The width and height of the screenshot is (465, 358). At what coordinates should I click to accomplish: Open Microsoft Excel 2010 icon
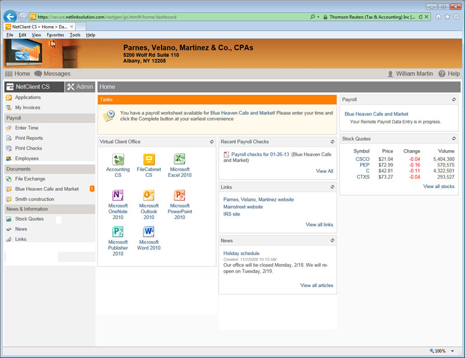[180, 159]
